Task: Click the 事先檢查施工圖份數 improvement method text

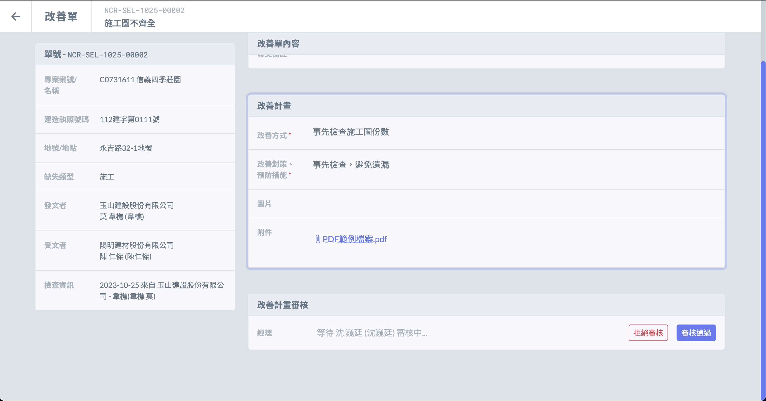Action: point(351,132)
